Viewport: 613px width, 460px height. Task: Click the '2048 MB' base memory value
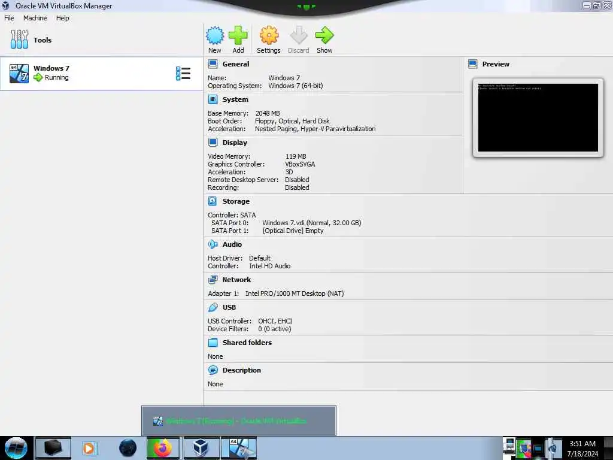(x=268, y=113)
